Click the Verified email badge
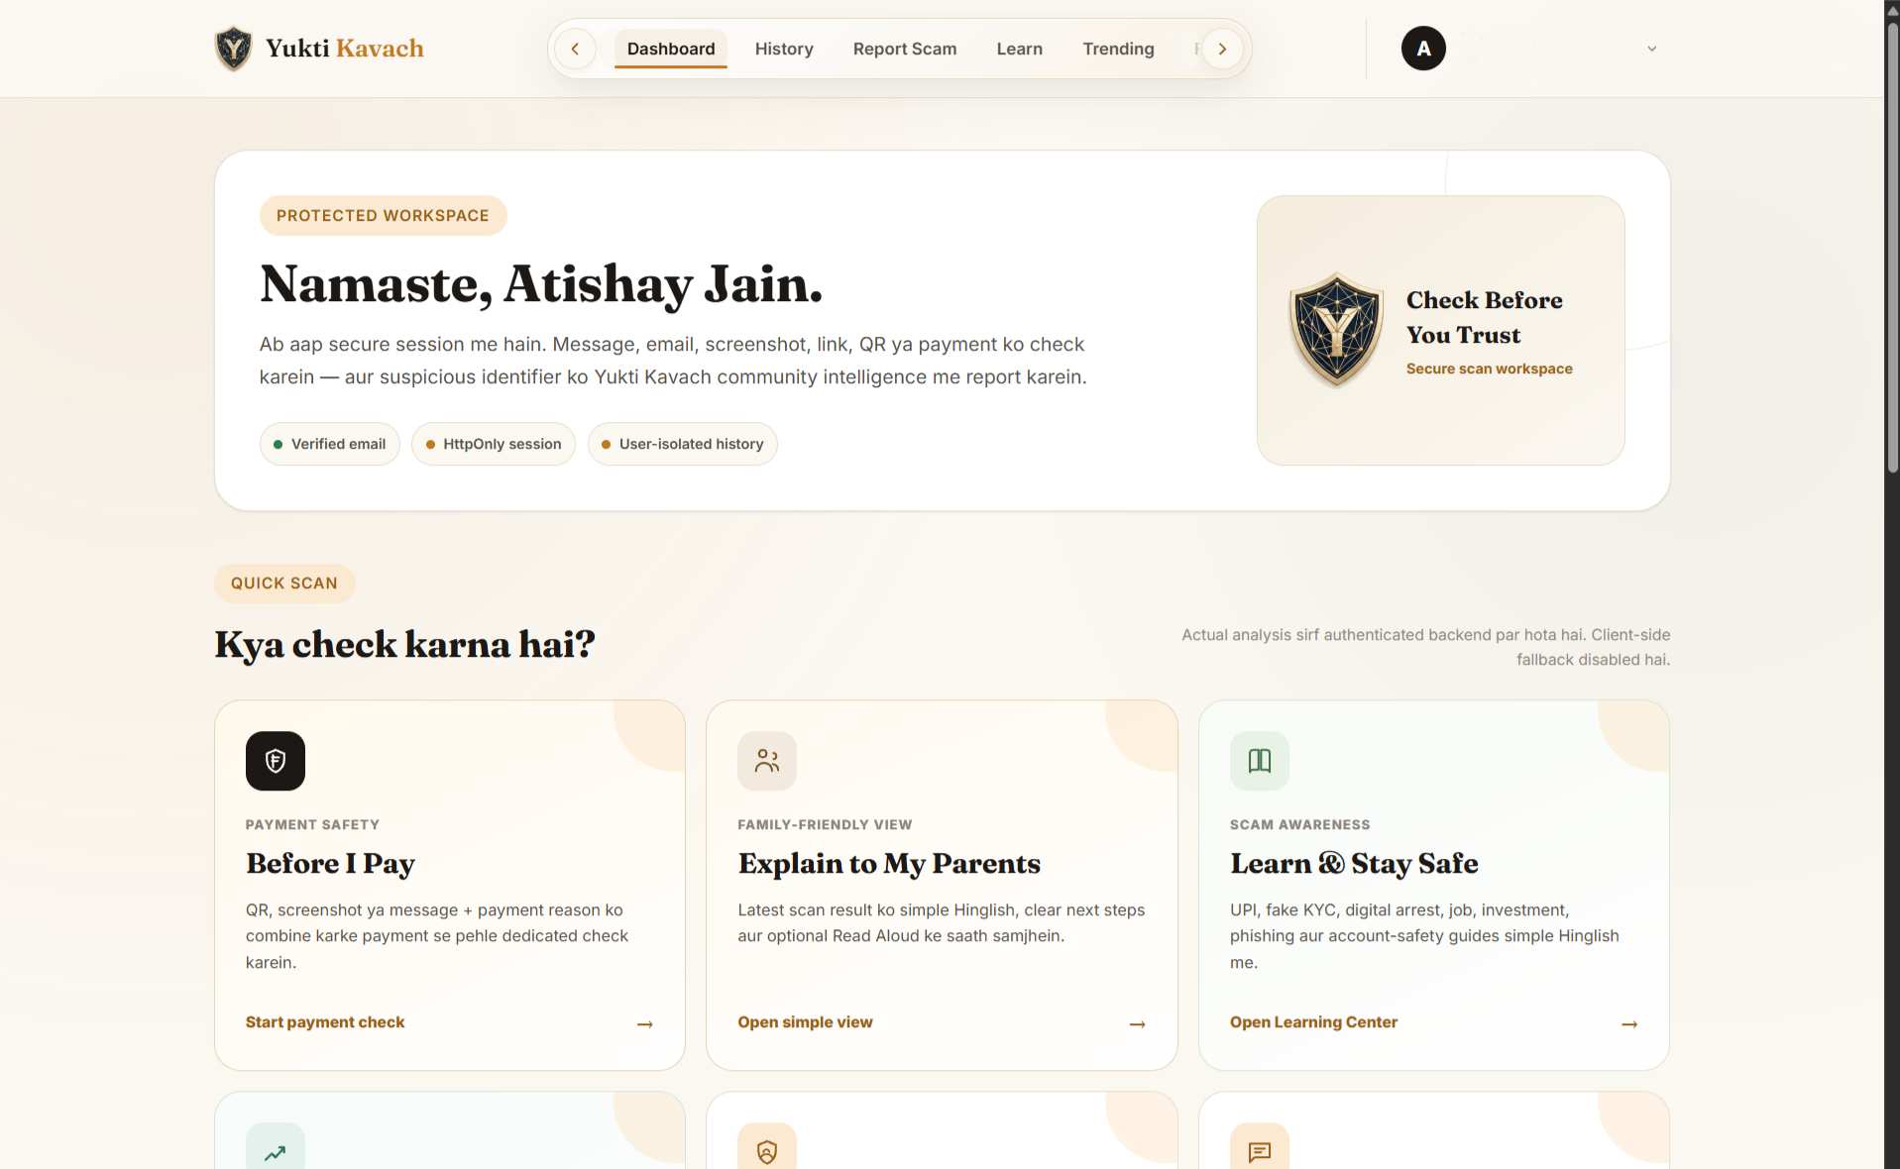The width and height of the screenshot is (1900, 1169). click(330, 444)
